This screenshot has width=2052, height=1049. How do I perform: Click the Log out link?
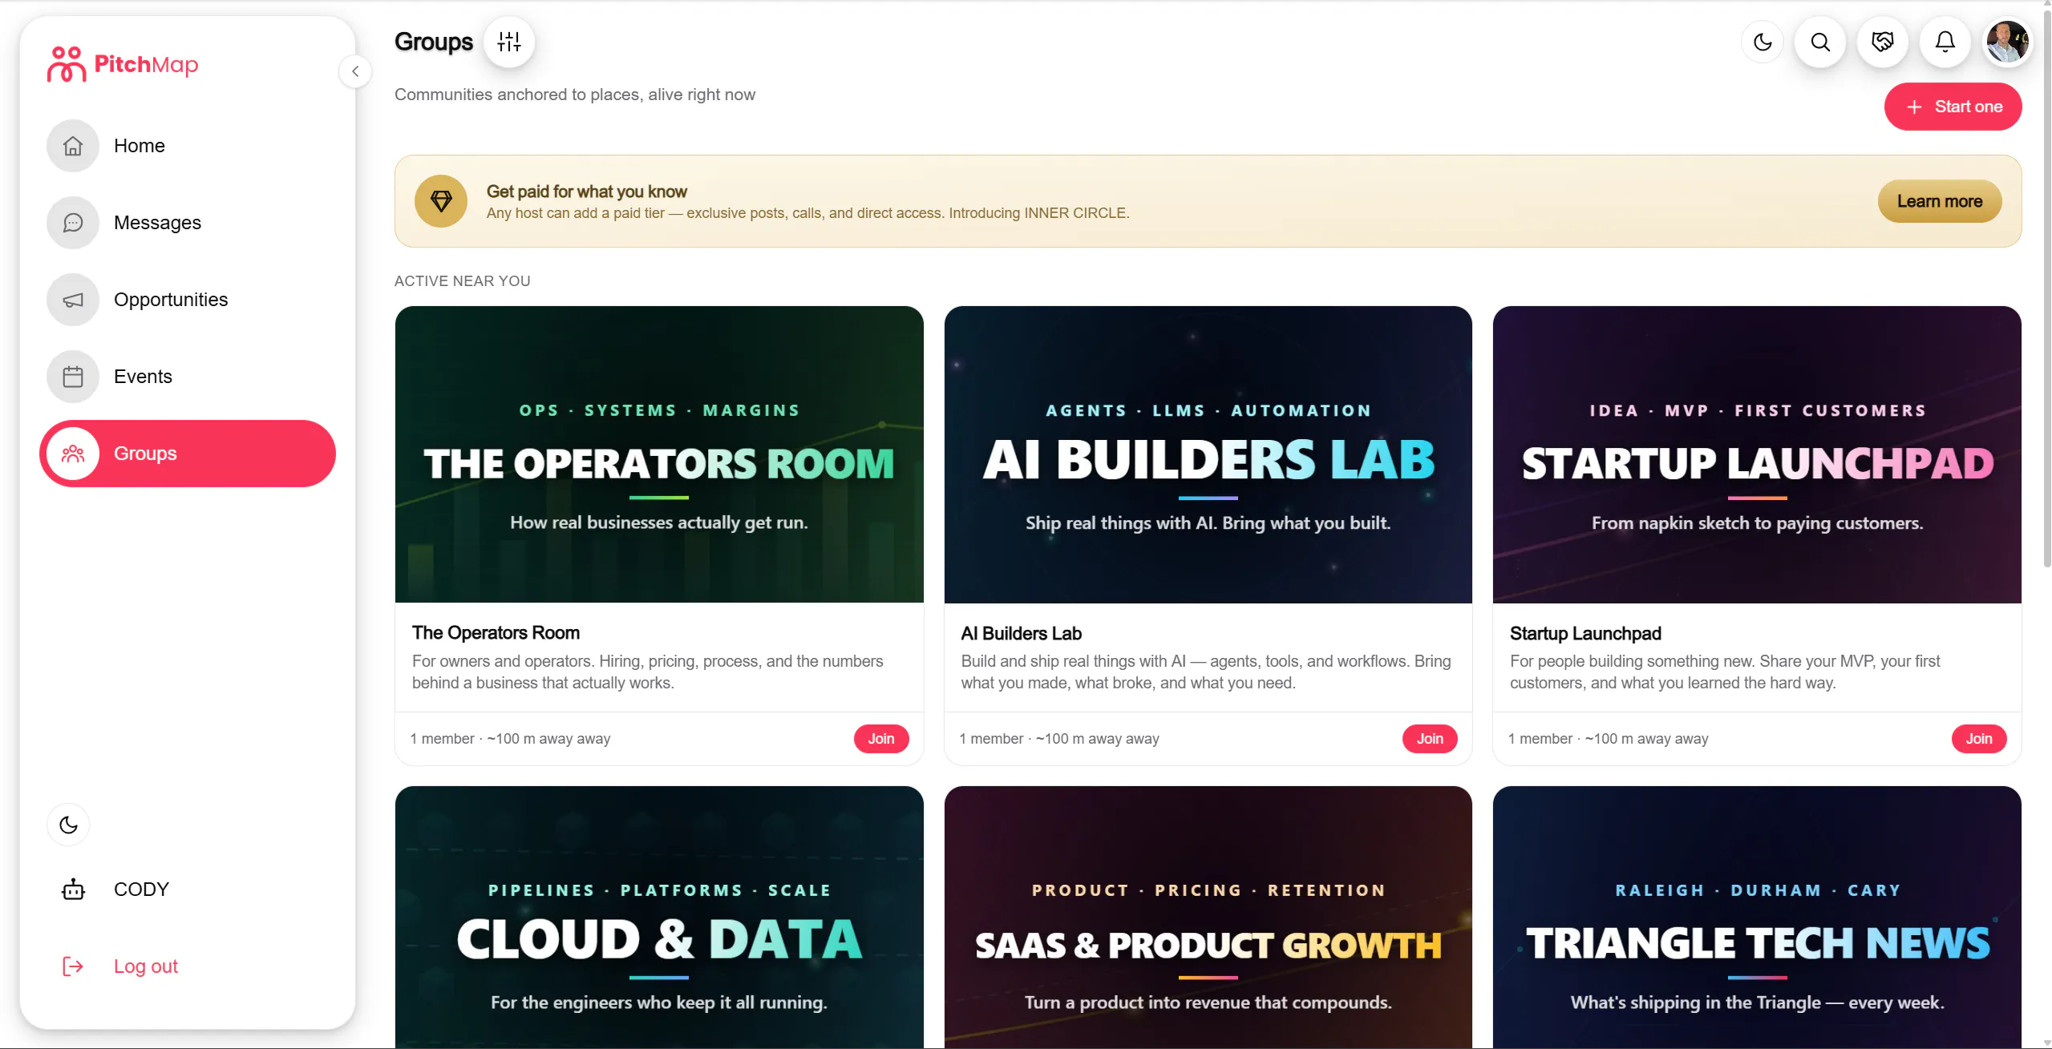[145, 966]
